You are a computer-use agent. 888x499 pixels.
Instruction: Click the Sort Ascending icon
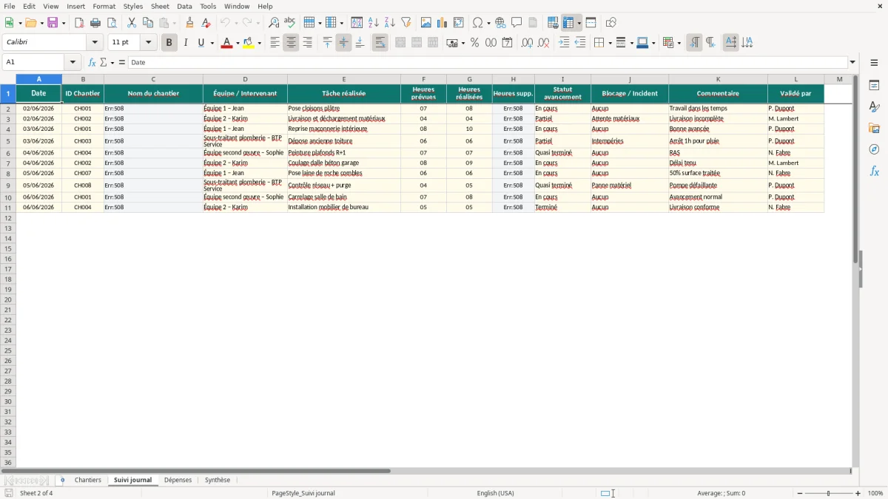374,23
